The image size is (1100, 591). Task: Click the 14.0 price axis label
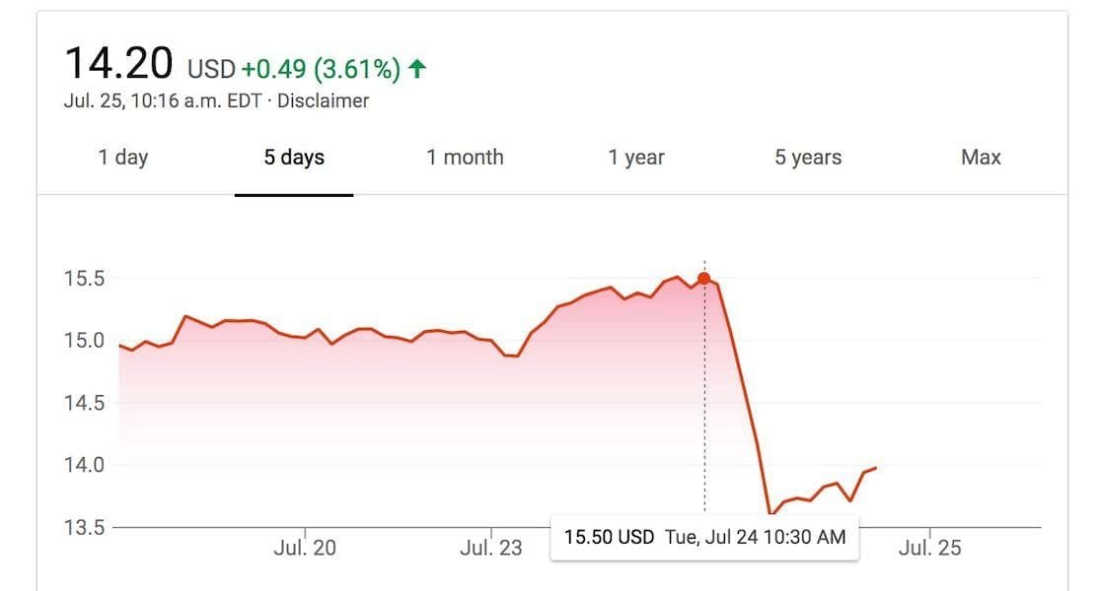[x=84, y=465]
